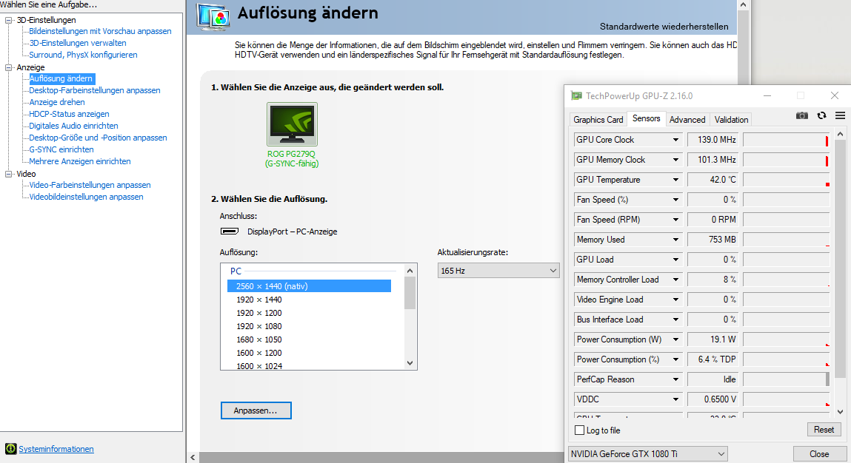851x463 pixels.
Task: Click the GPU-Z Reset button
Action: pyautogui.click(x=824, y=430)
